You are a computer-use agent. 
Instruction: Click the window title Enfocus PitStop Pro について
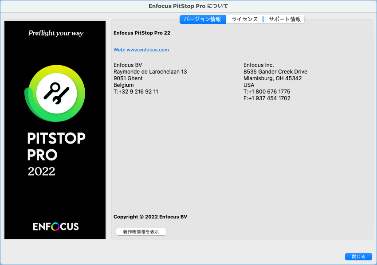[188, 6]
